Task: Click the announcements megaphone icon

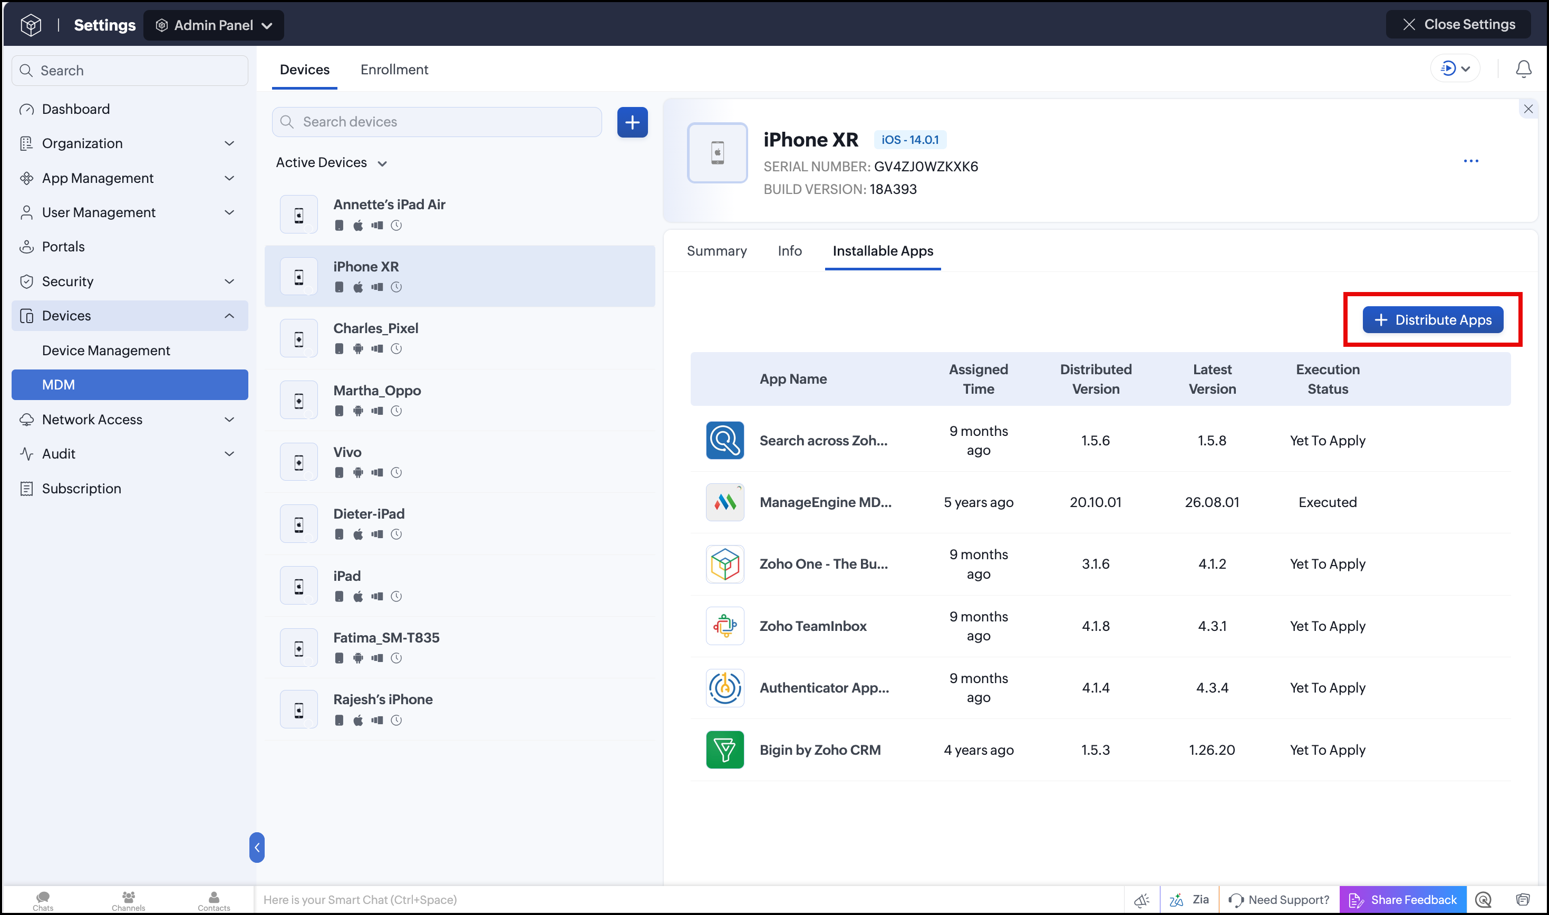Action: pos(1141,900)
